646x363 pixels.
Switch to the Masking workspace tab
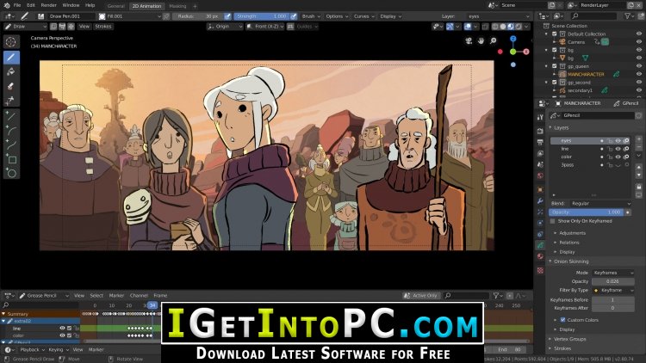coord(177,6)
